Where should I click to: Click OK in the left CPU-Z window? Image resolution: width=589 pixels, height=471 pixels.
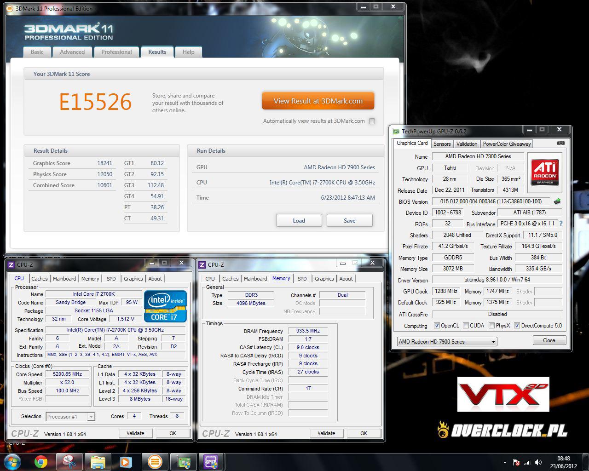point(173,433)
